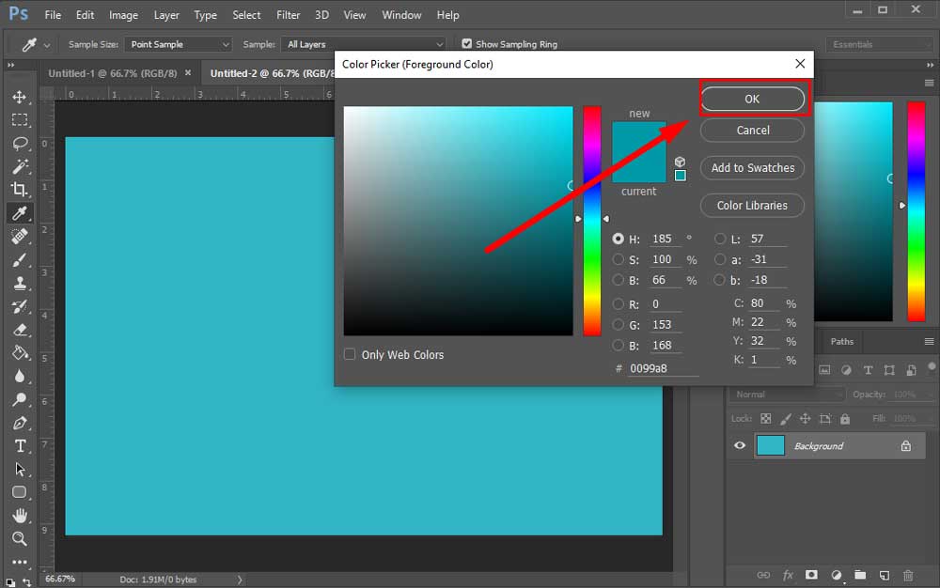Select the Eyedropper tool in toolbar
Image resolution: width=940 pixels, height=588 pixels.
tap(19, 213)
